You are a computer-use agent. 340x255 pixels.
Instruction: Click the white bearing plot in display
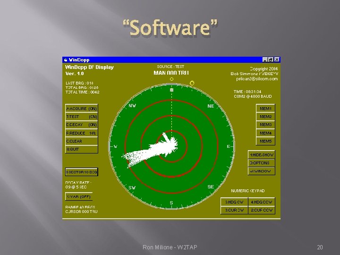[x=152, y=151]
